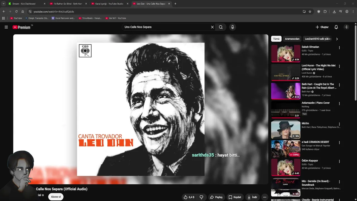Viewport: 357px width, 201px height.
Task: Open Var Mı? - YouTube bookmark
Action: pyautogui.click(x=116, y=18)
